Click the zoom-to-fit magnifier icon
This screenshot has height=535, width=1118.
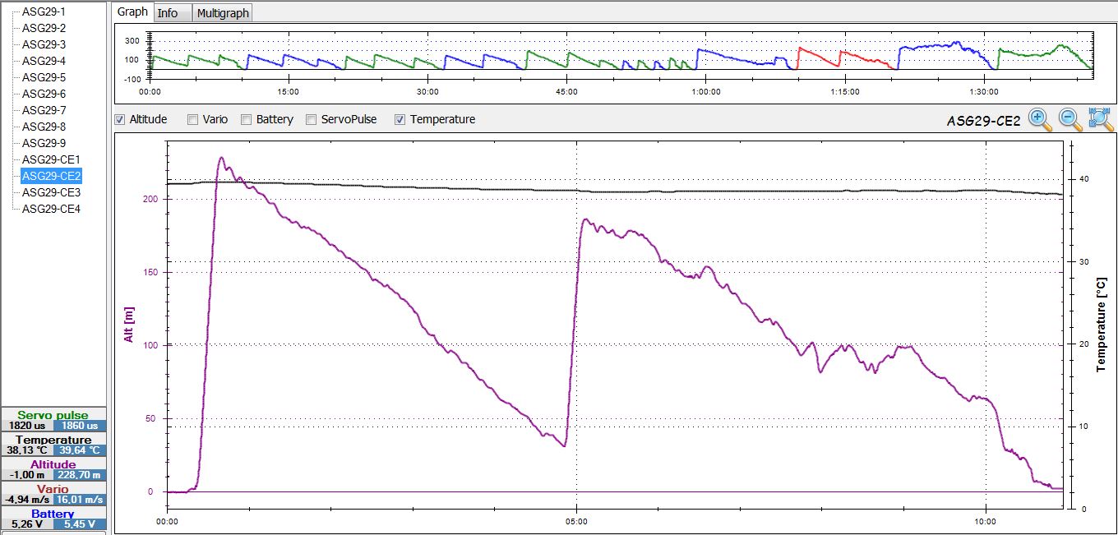1101,120
